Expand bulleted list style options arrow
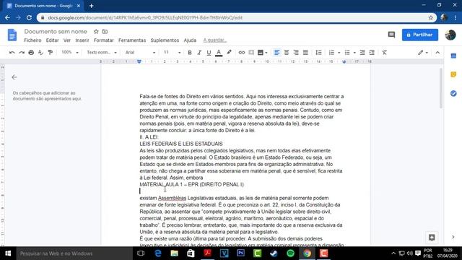 click(x=354, y=53)
